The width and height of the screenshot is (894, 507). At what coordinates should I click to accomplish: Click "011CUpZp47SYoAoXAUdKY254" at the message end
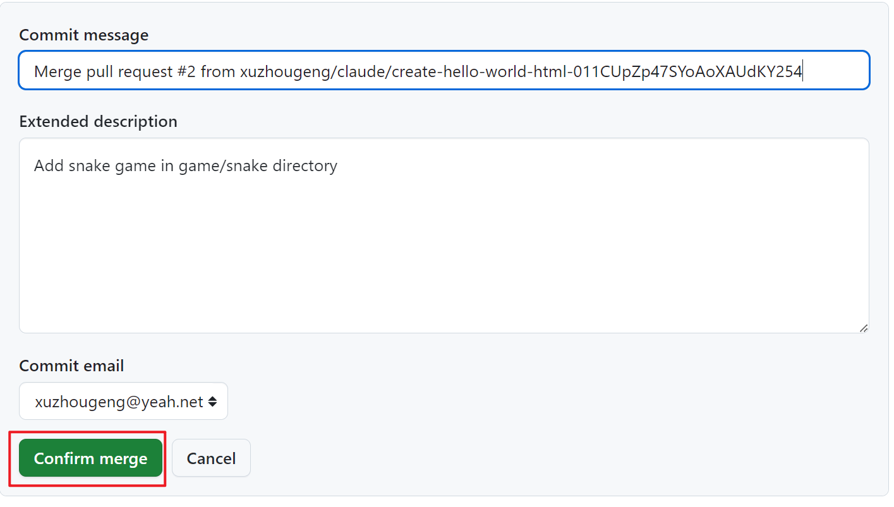687,72
